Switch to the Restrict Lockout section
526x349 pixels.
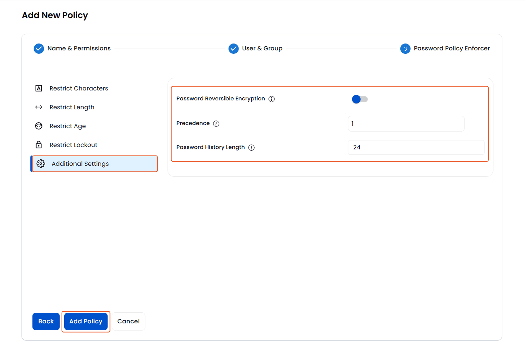click(x=73, y=145)
